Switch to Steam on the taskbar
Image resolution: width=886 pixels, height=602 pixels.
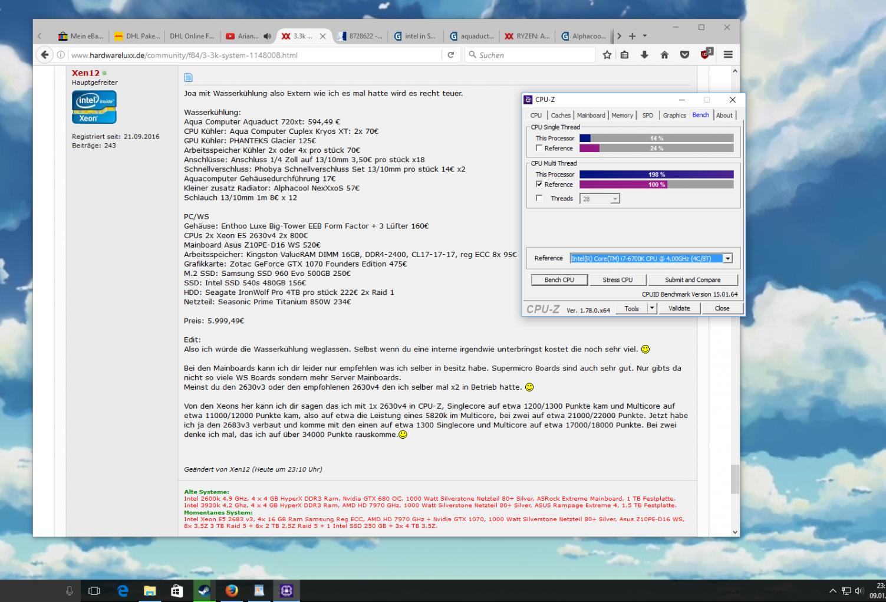[204, 590]
